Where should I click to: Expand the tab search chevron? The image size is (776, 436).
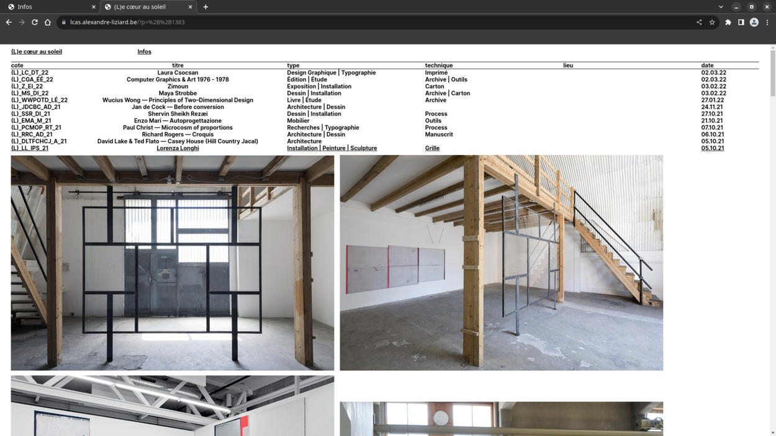pyautogui.click(x=721, y=7)
